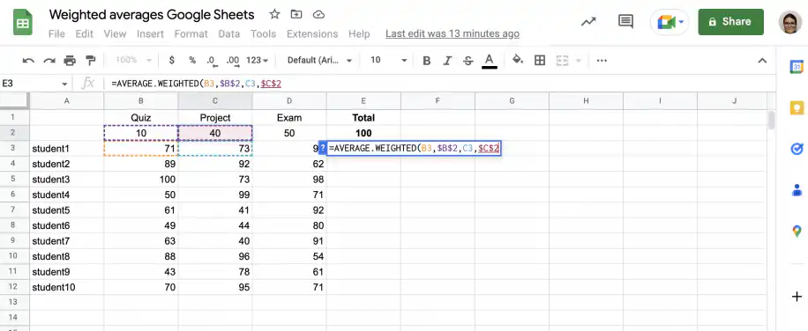Open the text color picker
Image resolution: width=808 pixels, height=331 pixels.
[x=489, y=61]
